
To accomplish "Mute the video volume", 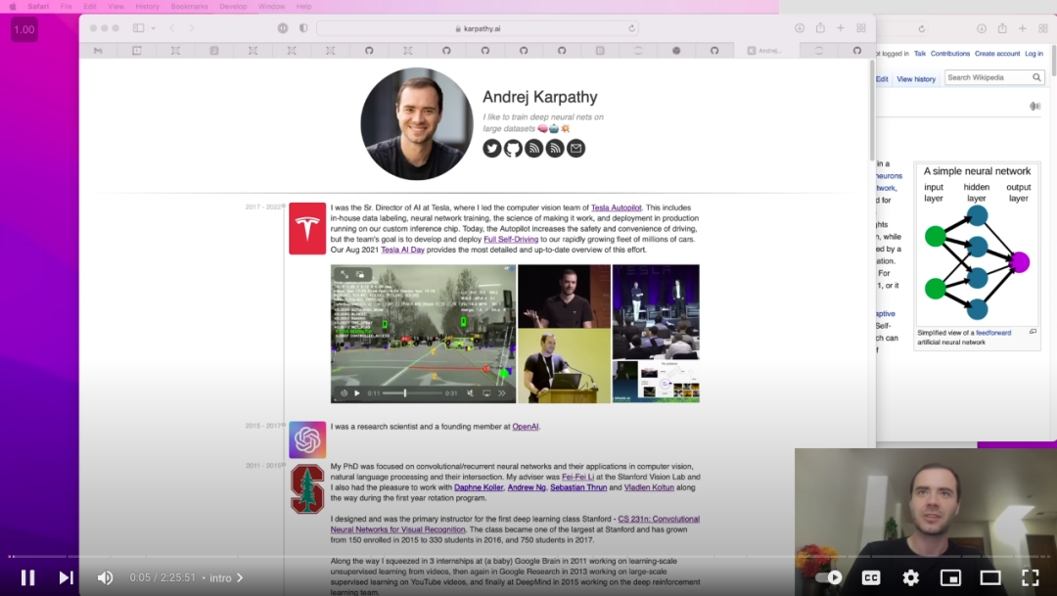I will 105,577.
